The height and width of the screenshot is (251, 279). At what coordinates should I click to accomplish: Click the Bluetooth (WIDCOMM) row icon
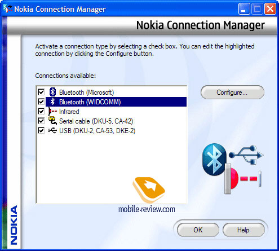point(52,102)
